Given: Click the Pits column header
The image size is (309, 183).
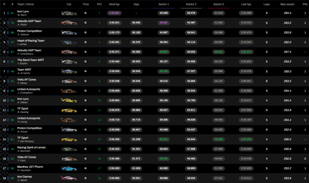Looking at the screenshot, I should [305, 5].
